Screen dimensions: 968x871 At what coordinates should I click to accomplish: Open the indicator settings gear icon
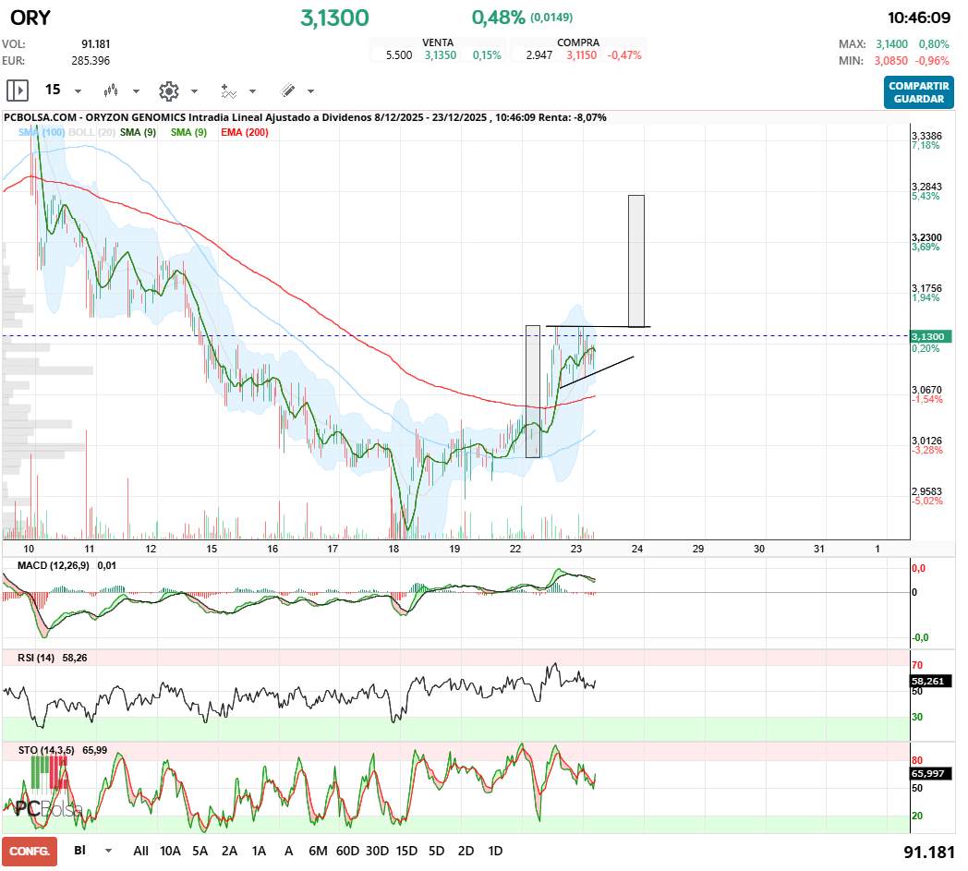169,91
